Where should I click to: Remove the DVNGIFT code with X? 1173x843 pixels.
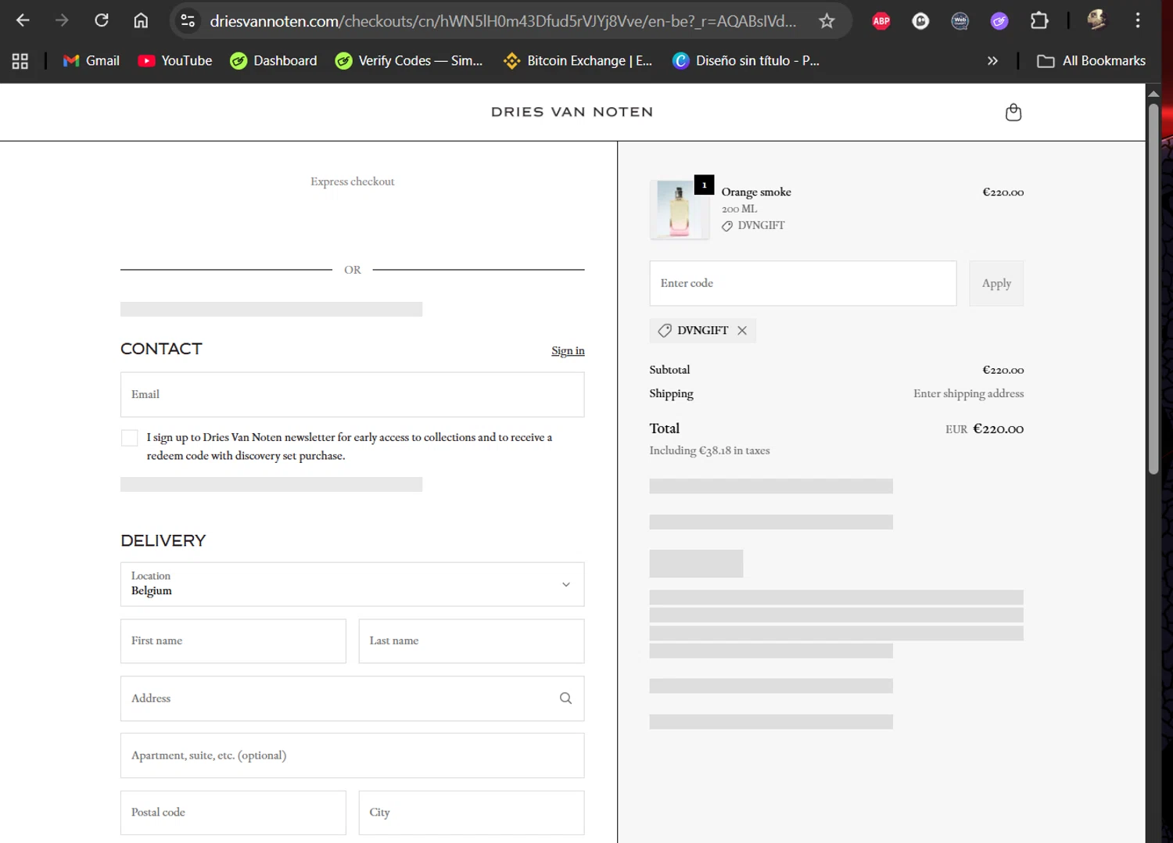[742, 331]
